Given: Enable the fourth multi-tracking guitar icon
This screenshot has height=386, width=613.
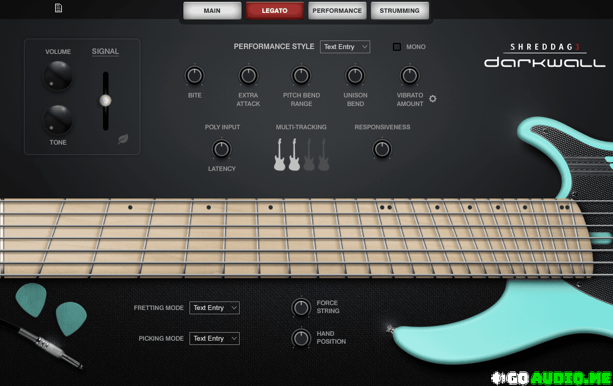Looking at the screenshot, I should (x=324, y=154).
